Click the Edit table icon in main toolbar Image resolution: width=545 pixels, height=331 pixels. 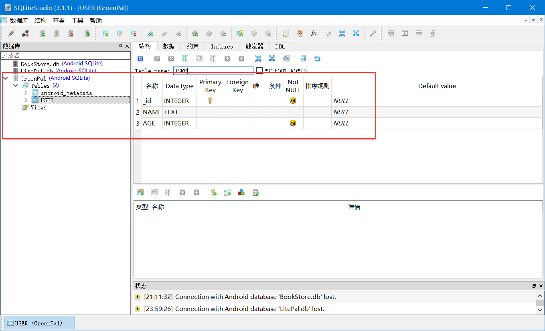click(x=119, y=33)
